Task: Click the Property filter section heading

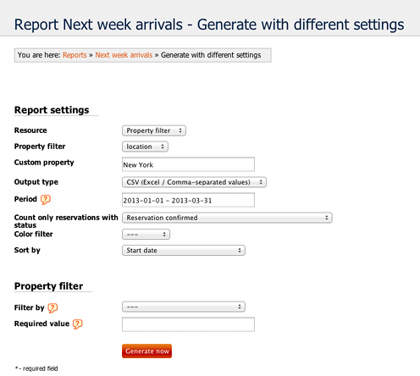Action: pyautogui.click(x=48, y=286)
